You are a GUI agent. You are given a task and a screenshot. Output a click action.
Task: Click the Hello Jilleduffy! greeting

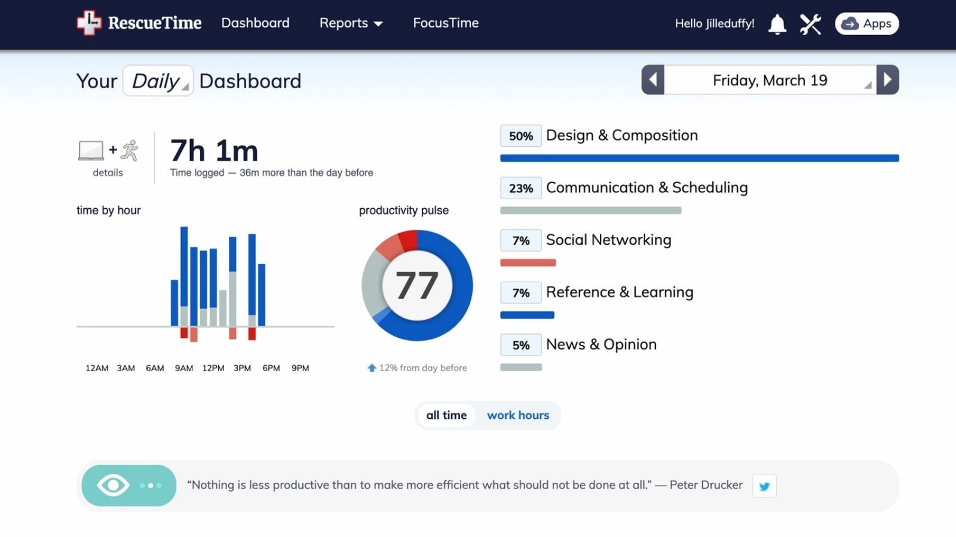pos(715,24)
